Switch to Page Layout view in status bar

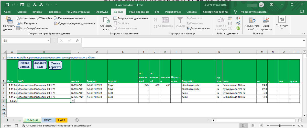(252, 125)
